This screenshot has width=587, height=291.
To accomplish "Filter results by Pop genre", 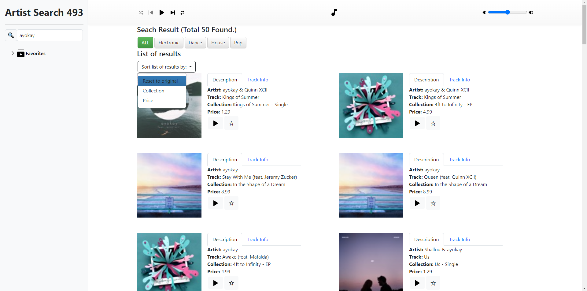I will click(238, 43).
